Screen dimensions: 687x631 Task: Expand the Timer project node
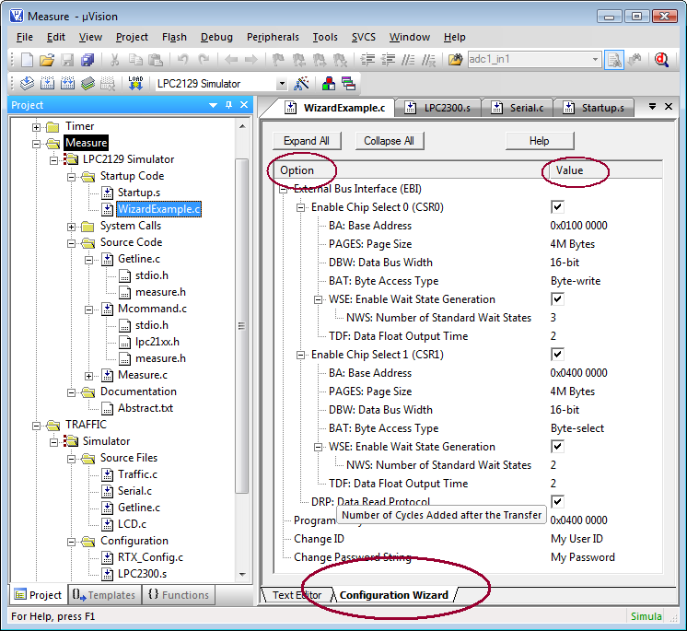tap(36, 127)
